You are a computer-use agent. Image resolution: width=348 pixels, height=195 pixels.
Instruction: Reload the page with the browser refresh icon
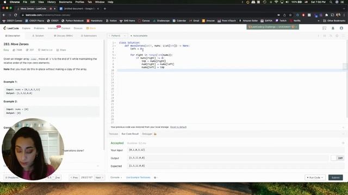point(16,15)
